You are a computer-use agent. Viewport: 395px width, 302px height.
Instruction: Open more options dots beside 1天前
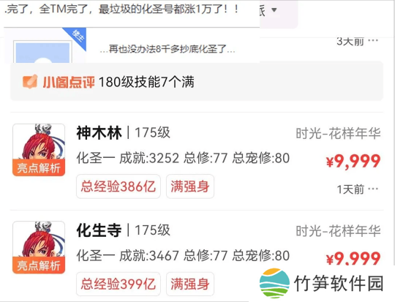(373, 189)
